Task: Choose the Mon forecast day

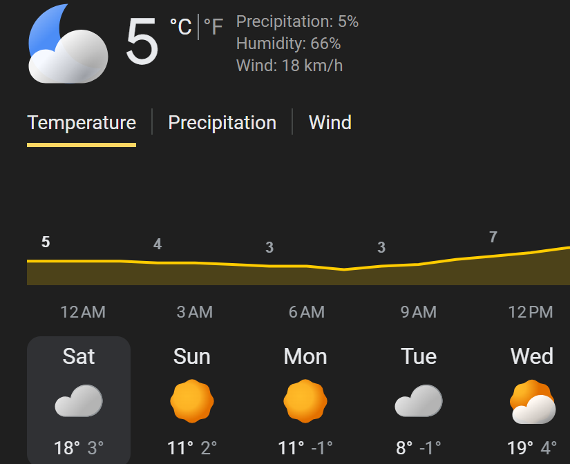Action: [305, 356]
